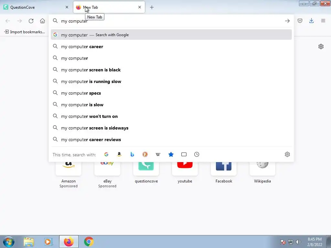The image size is (331, 248).
Task: Open the Save to Pocket icon
Action: (x=300, y=21)
